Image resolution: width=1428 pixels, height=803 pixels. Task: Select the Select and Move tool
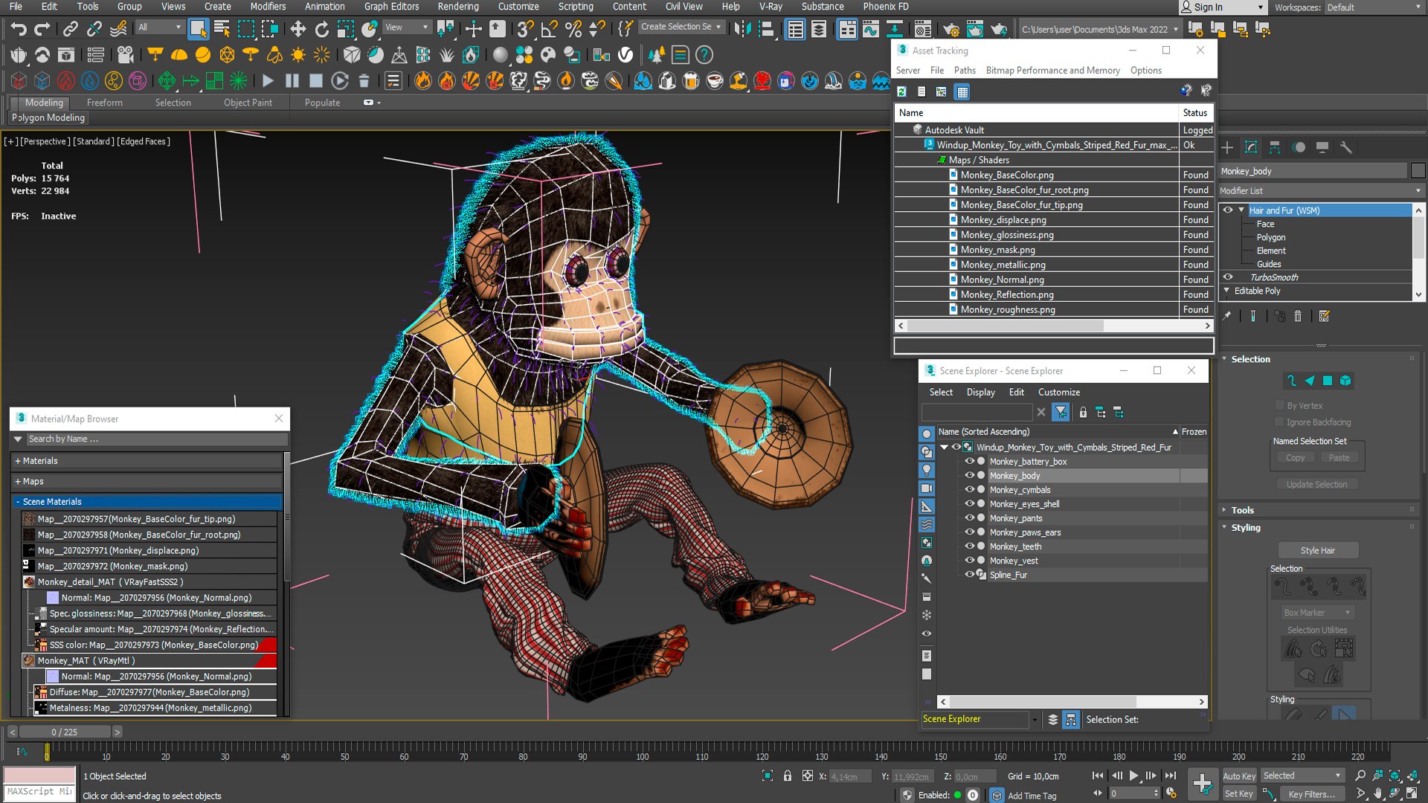coord(297,29)
